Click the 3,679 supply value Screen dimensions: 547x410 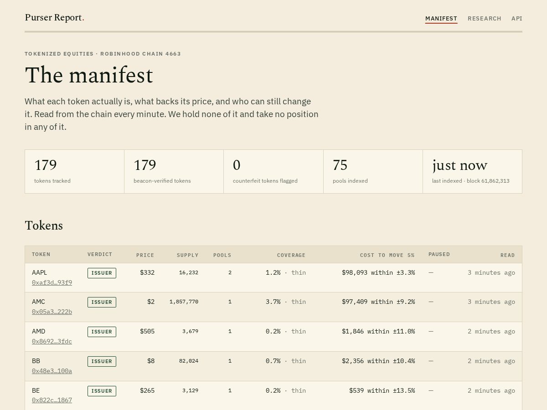(190, 331)
